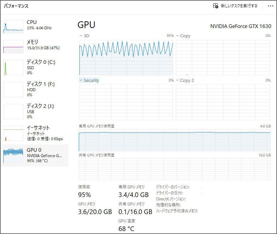
Task: Click the 16.0 GB graph scale label
Action: pyautogui.click(x=264, y=155)
